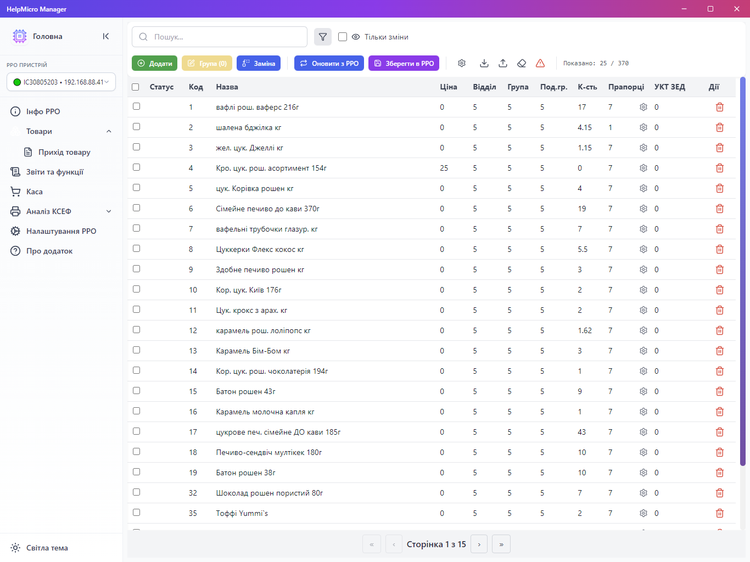
Task: Click the green 'Додати' button
Action: click(x=154, y=63)
